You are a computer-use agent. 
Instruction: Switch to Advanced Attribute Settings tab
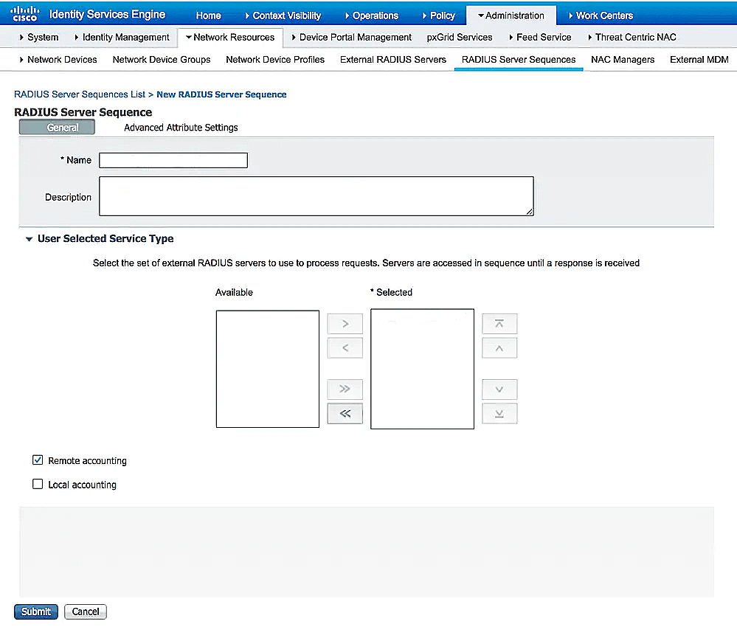tap(181, 128)
